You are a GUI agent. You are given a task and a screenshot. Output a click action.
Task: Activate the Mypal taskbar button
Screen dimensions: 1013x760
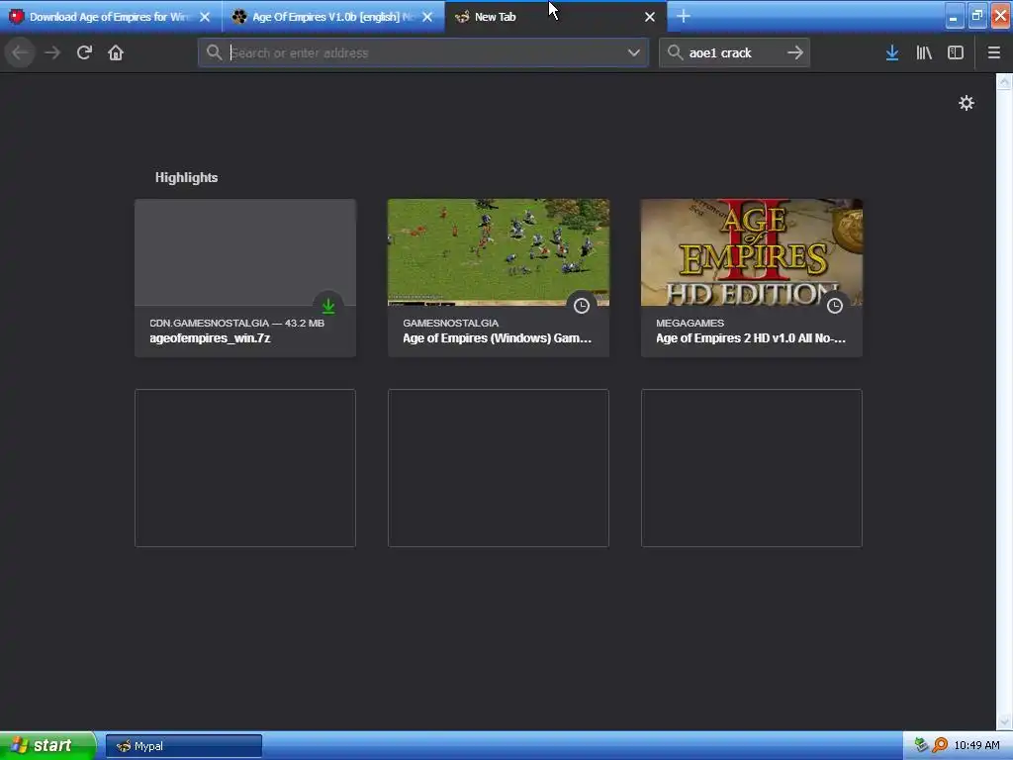pyautogui.click(x=184, y=746)
